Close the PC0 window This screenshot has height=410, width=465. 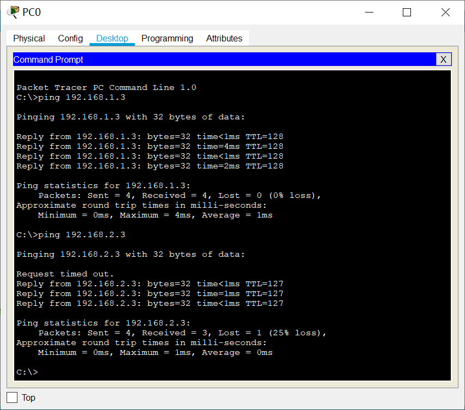tap(445, 13)
